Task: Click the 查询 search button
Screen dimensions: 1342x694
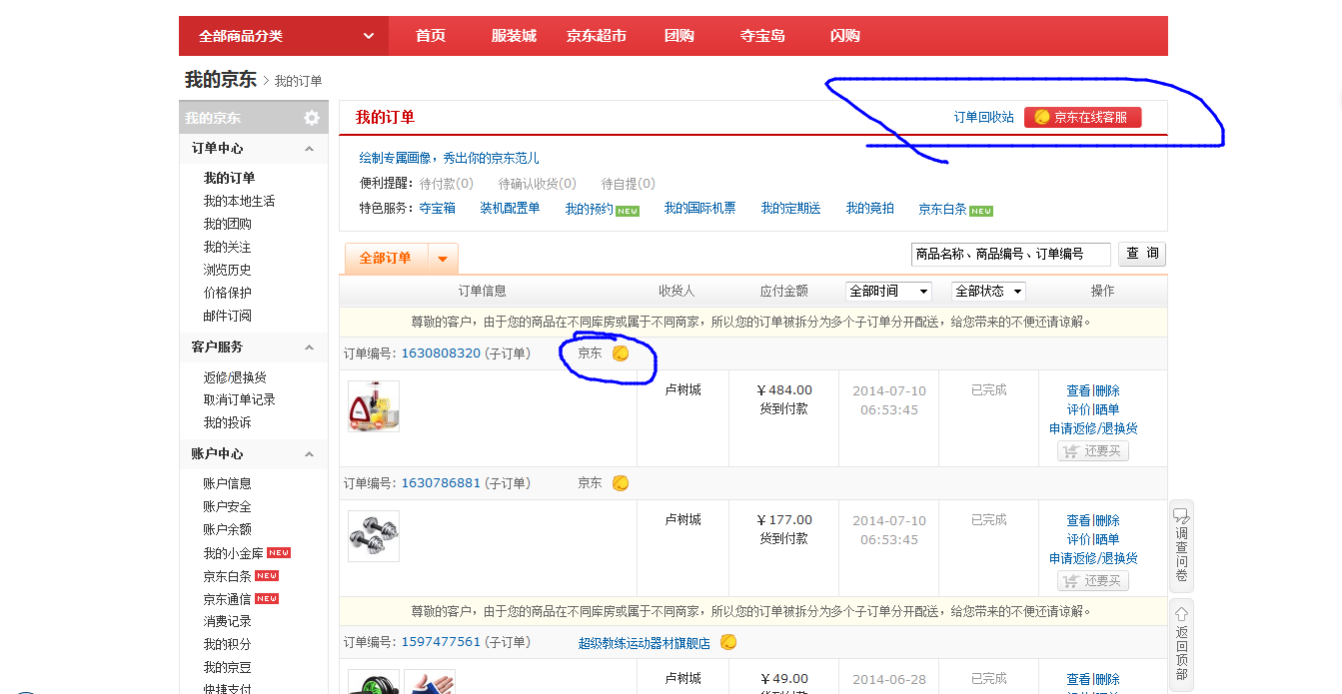Action: click(x=1142, y=254)
